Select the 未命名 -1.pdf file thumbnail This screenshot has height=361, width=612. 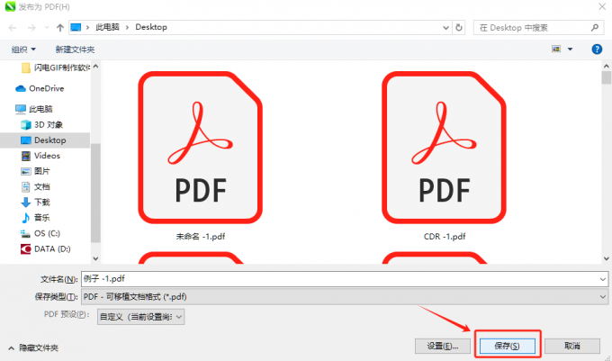tap(200, 148)
